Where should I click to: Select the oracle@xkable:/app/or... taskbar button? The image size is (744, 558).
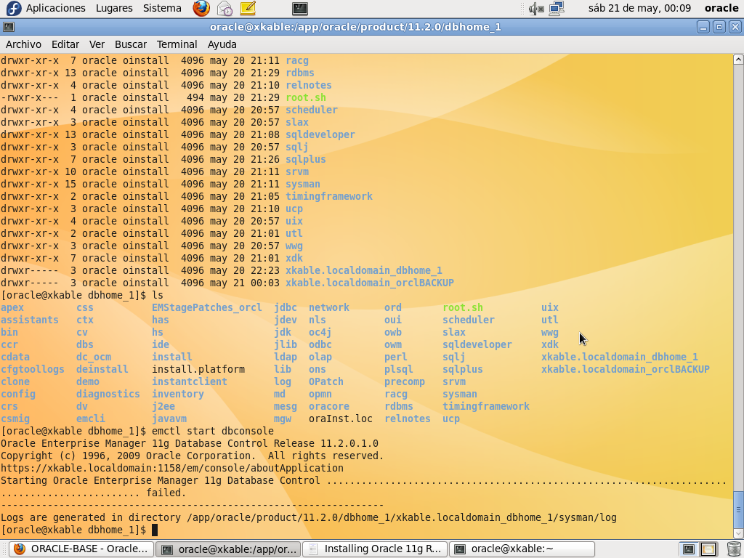point(228,549)
